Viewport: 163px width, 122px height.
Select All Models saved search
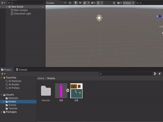click(14, 84)
